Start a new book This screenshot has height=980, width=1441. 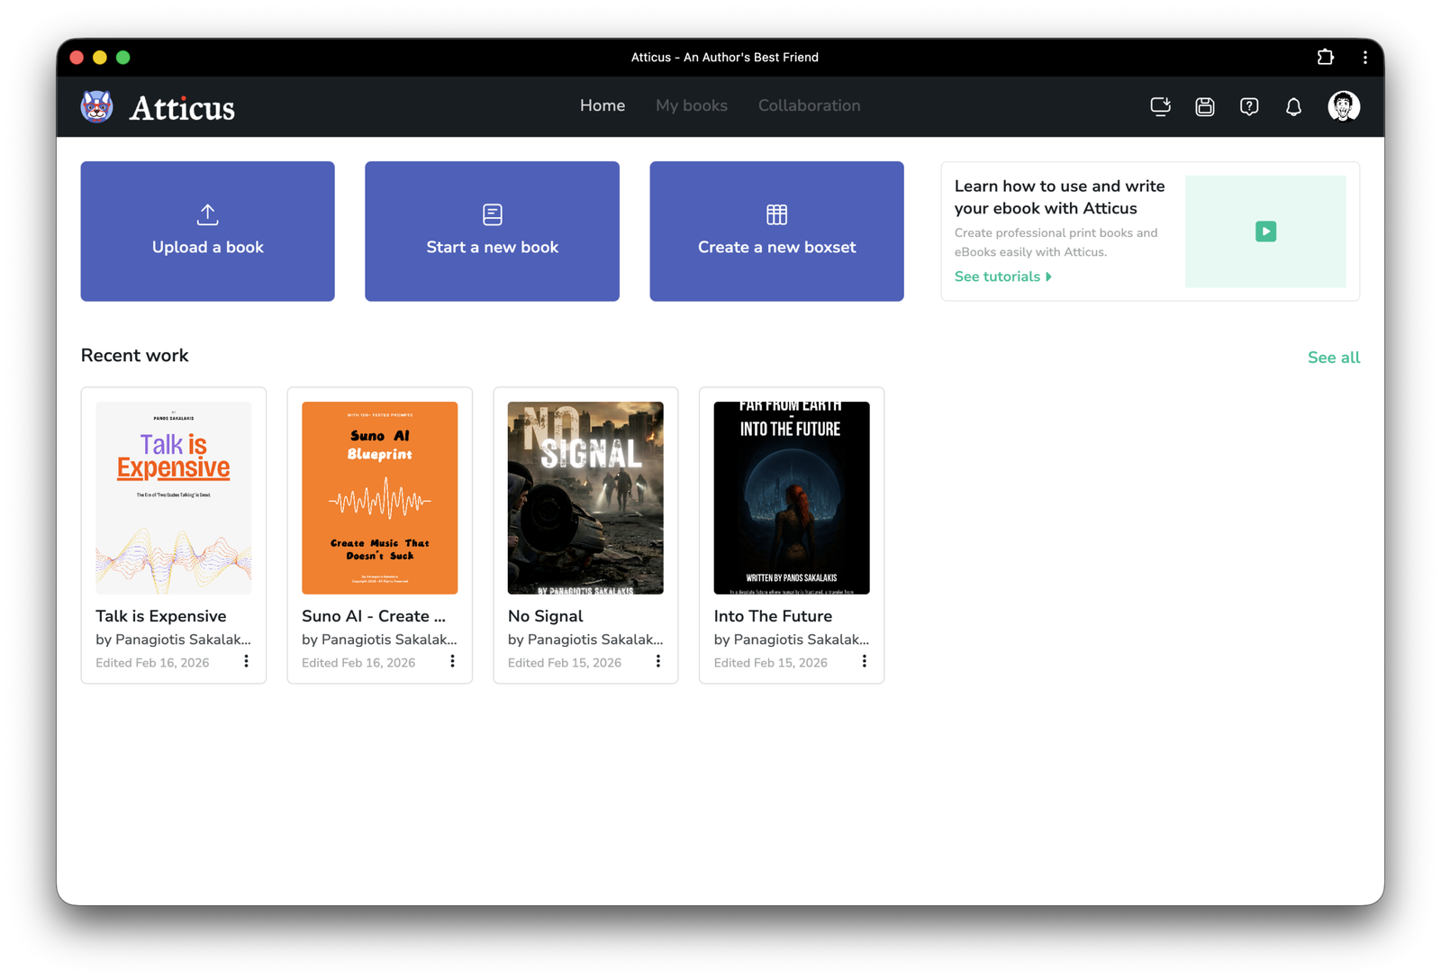[x=492, y=231]
